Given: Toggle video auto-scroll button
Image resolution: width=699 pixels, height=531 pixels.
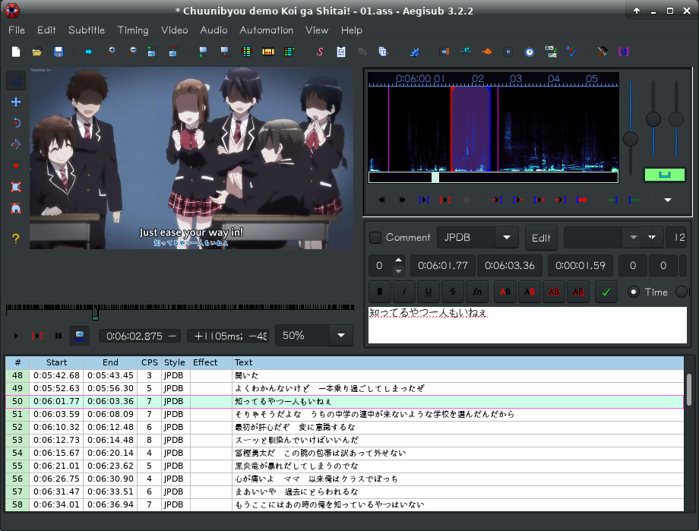Looking at the screenshot, I should pyautogui.click(x=80, y=336).
